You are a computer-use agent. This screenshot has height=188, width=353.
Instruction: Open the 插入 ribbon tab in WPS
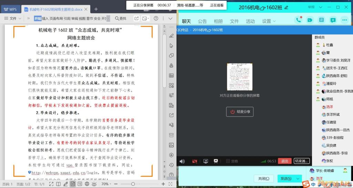pyautogui.click(x=45, y=18)
